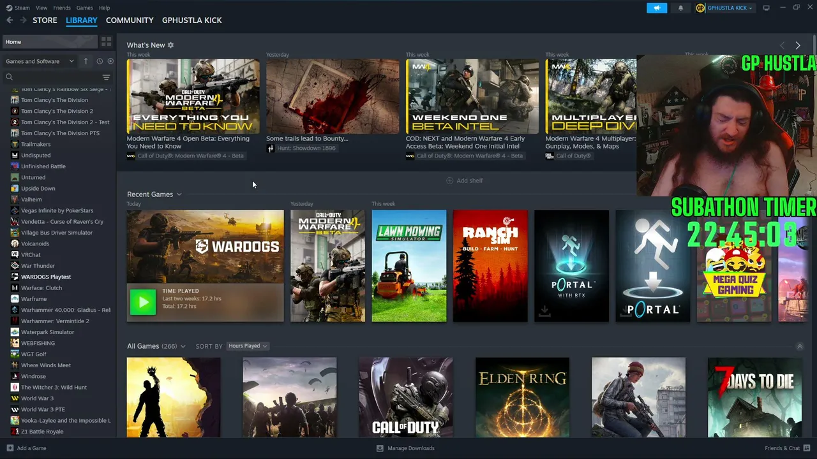Open the notifications bell
This screenshot has width=817, height=459.
click(x=680, y=8)
